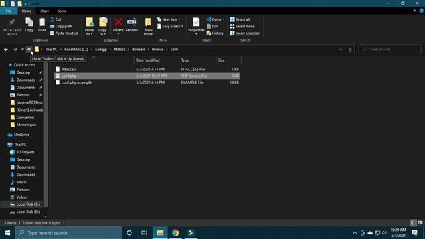Open the File menu tab
Viewport: 425px width, 239px height.
click(9, 11)
